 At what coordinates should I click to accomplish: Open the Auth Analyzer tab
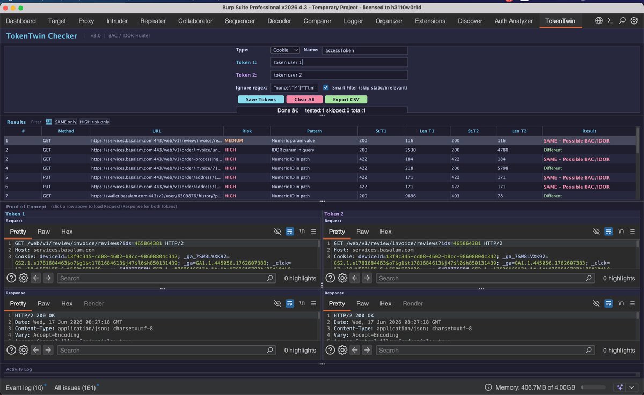(x=514, y=21)
